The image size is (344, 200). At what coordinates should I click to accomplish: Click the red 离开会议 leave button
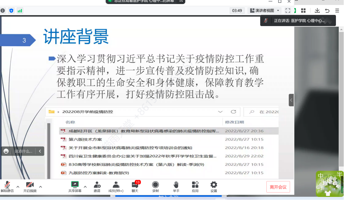(278, 187)
